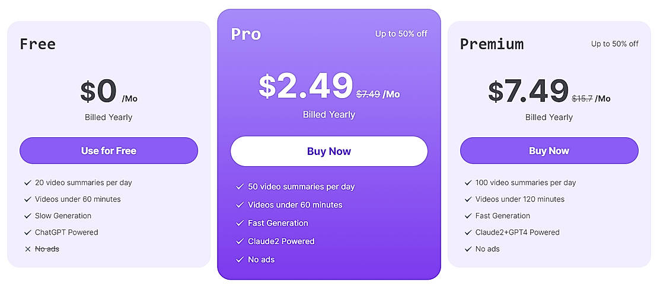Click Buy Now in the Premium plan

[549, 151]
